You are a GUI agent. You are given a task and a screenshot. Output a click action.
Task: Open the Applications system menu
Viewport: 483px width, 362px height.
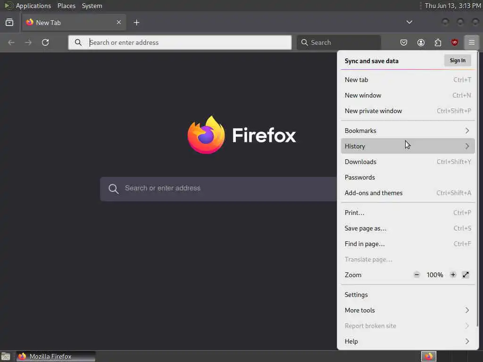pyautogui.click(x=33, y=6)
